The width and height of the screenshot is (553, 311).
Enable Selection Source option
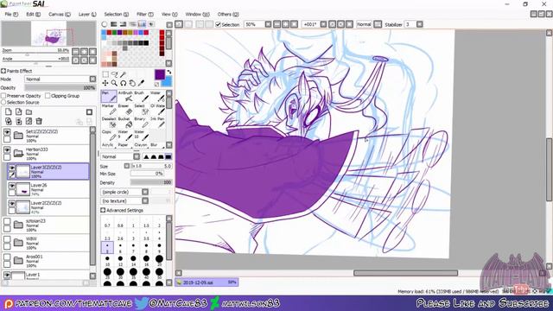coord(3,102)
